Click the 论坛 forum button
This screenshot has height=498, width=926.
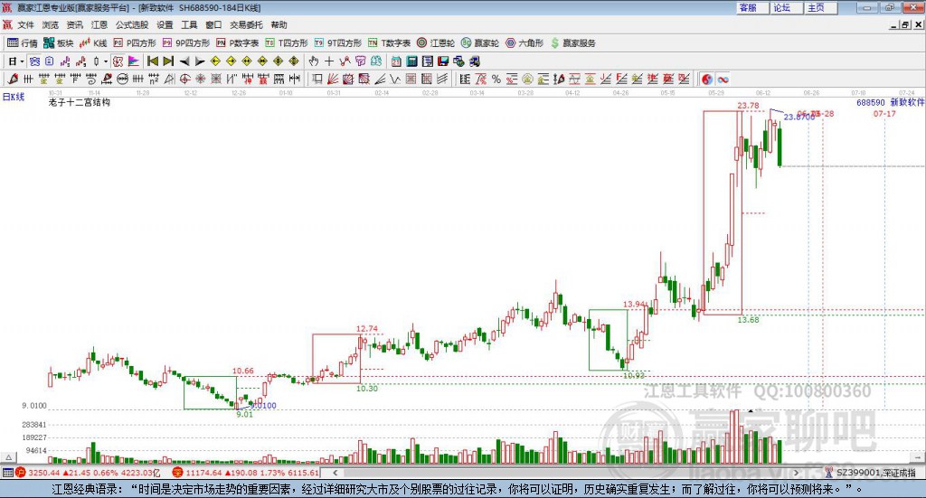point(787,7)
